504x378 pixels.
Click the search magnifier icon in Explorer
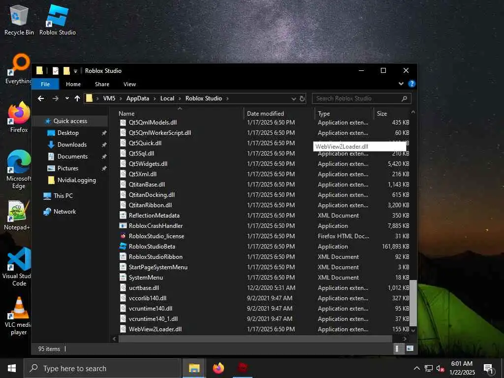click(405, 98)
